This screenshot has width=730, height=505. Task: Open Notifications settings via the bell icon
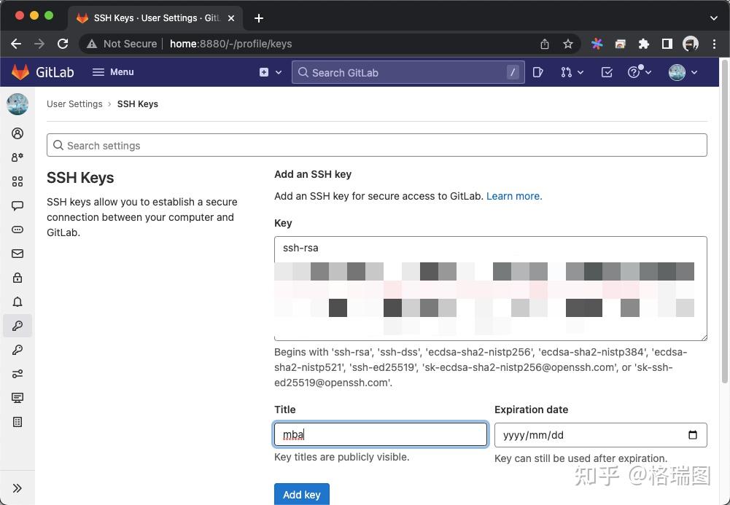[18, 301]
